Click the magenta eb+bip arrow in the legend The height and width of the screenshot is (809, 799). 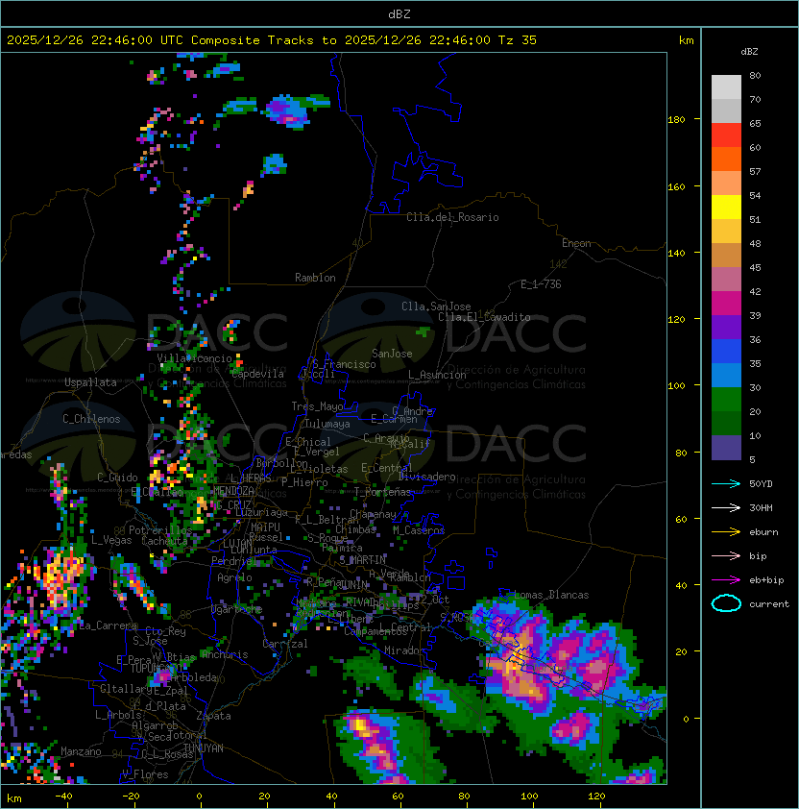(x=726, y=580)
